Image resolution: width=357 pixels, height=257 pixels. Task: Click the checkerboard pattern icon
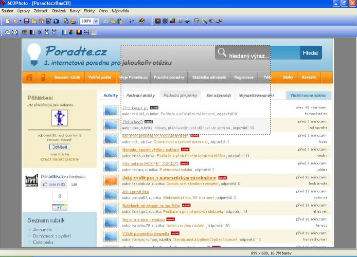click(x=165, y=21)
